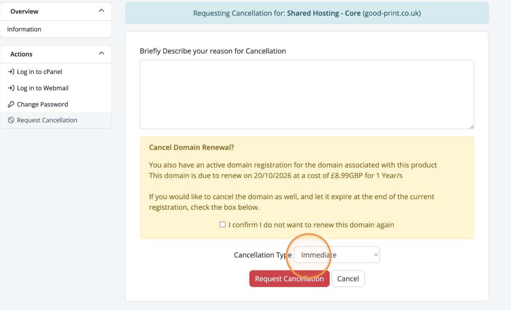511x310 pixels.
Task: Click the prohibition icon beside Request Cancellation
Action: [11, 120]
